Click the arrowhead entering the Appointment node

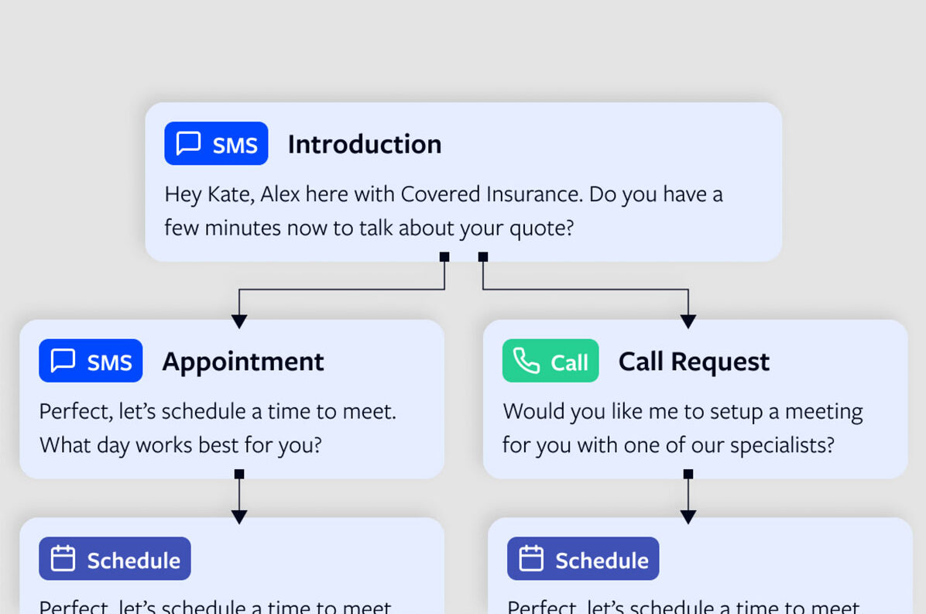point(239,321)
